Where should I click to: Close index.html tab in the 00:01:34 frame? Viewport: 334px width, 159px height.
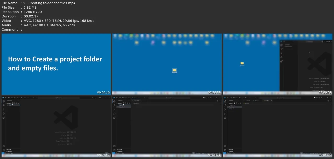(x=140, y=101)
